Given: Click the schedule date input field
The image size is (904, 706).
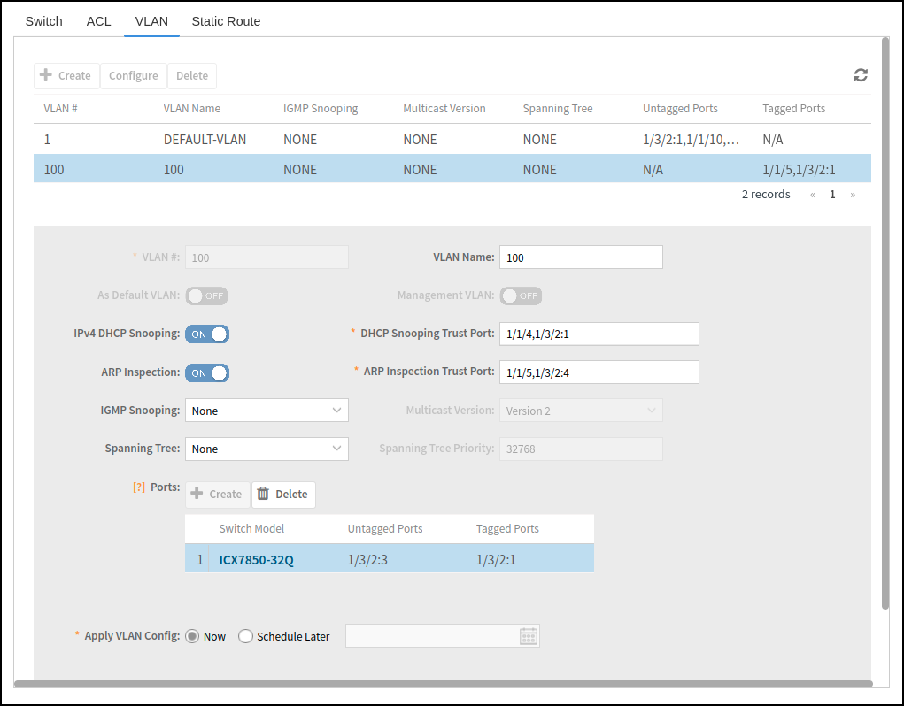Looking at the screenshot, I should pyautogui.click(x=442, y=636).
